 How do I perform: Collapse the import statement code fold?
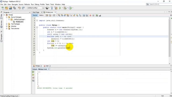point(37,20)
